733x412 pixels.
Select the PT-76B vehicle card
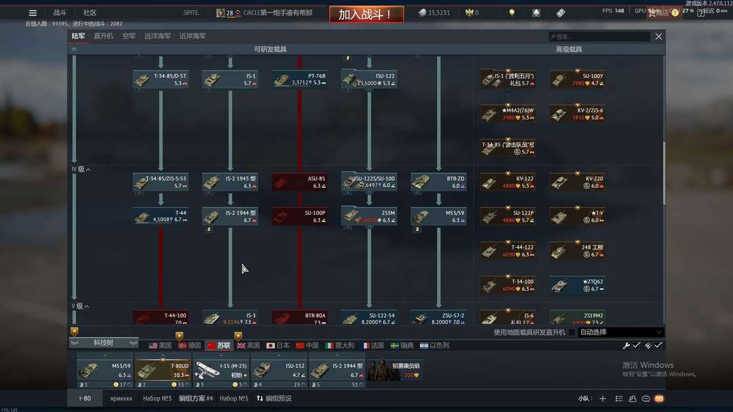(x=299, y=79)
